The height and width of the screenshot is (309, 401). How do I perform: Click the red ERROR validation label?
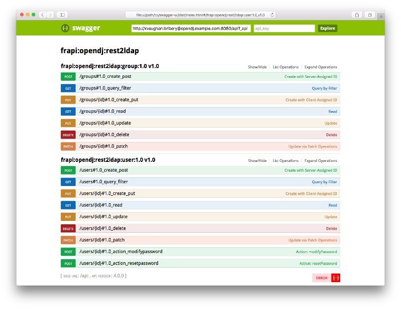click(321, 278)
